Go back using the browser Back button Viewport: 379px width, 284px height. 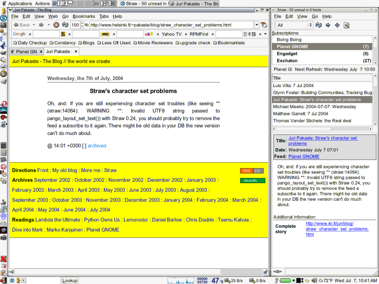click(21, 25)
